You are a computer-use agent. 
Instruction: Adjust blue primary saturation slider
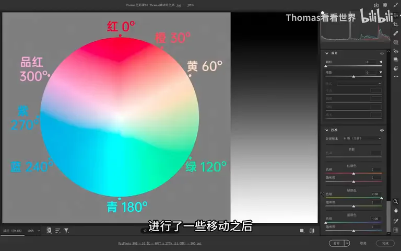[353, 231]
